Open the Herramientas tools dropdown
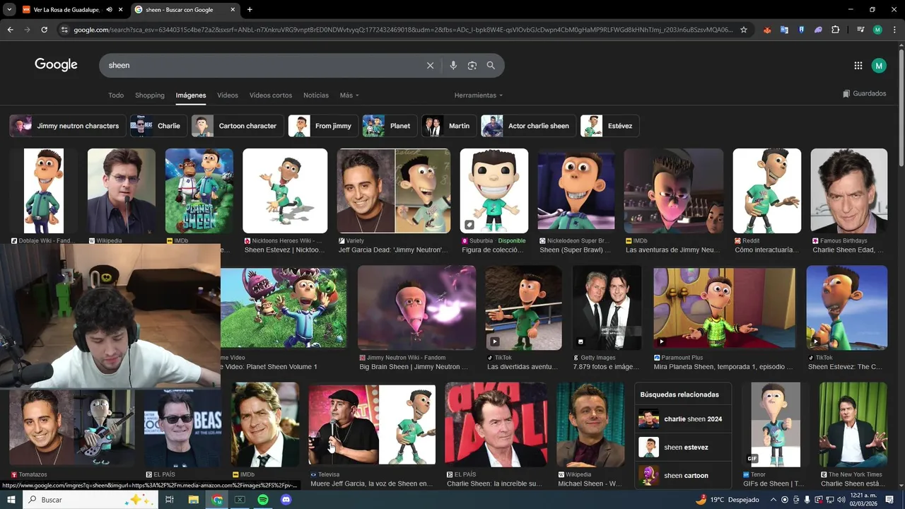This screenshot has width=905, height=509. click(x=479, y=95)
